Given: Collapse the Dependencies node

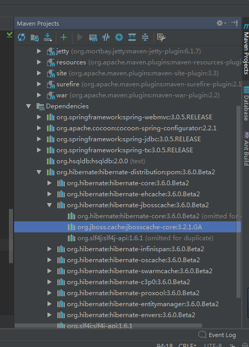Looking at the screenshot, I should (x=29, y=106).
